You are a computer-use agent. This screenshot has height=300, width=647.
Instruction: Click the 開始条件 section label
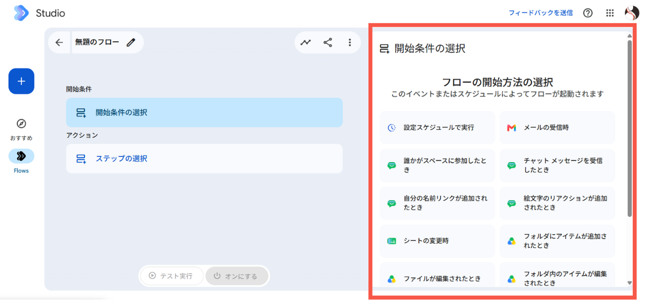pyautogui.click(x=79, y=89)
